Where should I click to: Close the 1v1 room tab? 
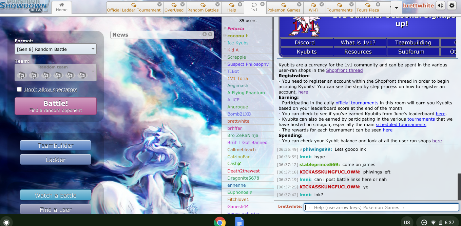[x=262, y=4]
